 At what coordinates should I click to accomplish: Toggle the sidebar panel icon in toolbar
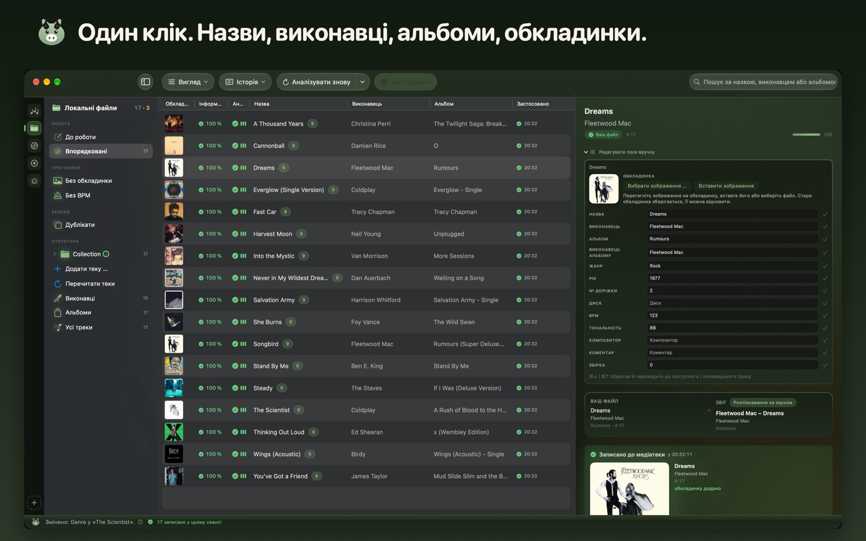(x=146, y=82)
